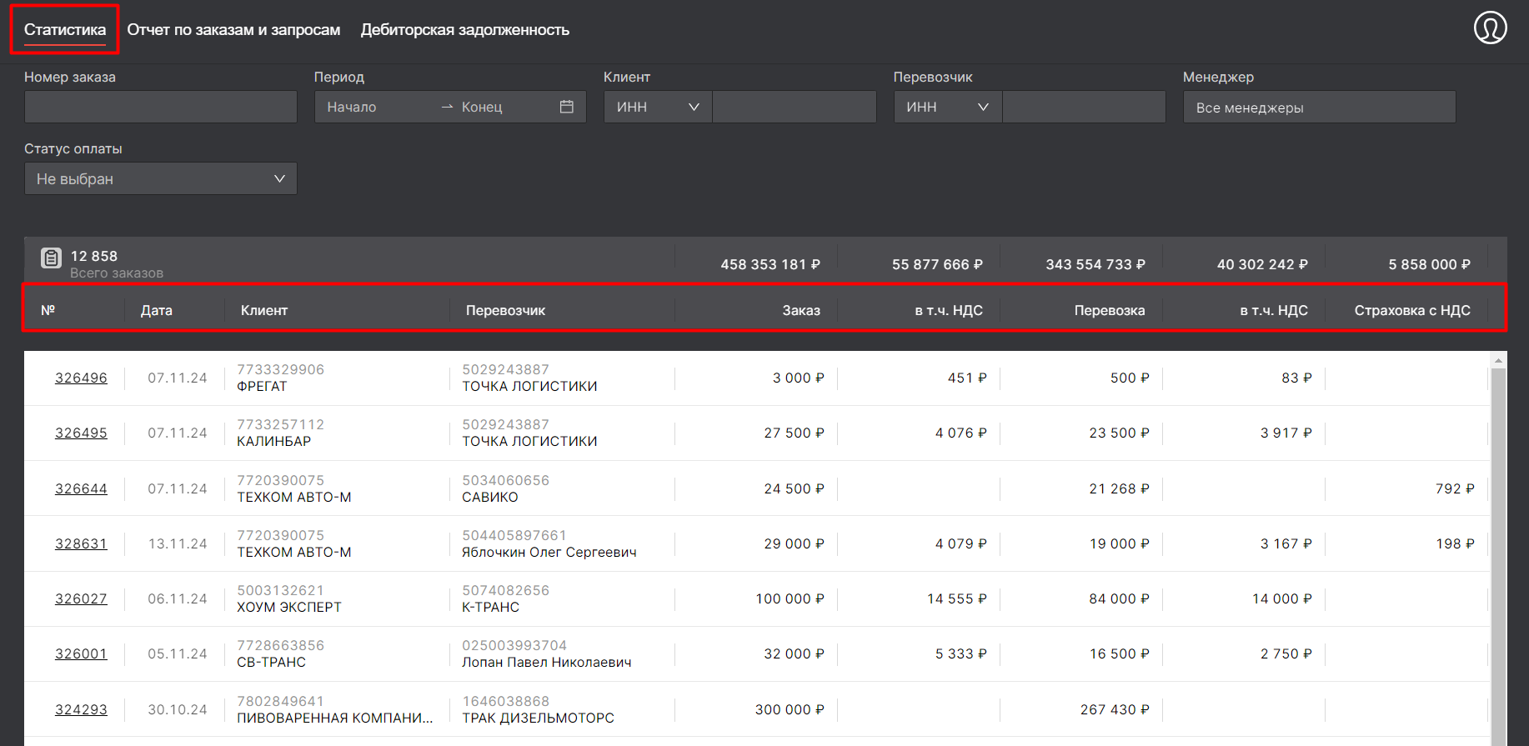Click the calendar icon in Период field

(567, 107)
